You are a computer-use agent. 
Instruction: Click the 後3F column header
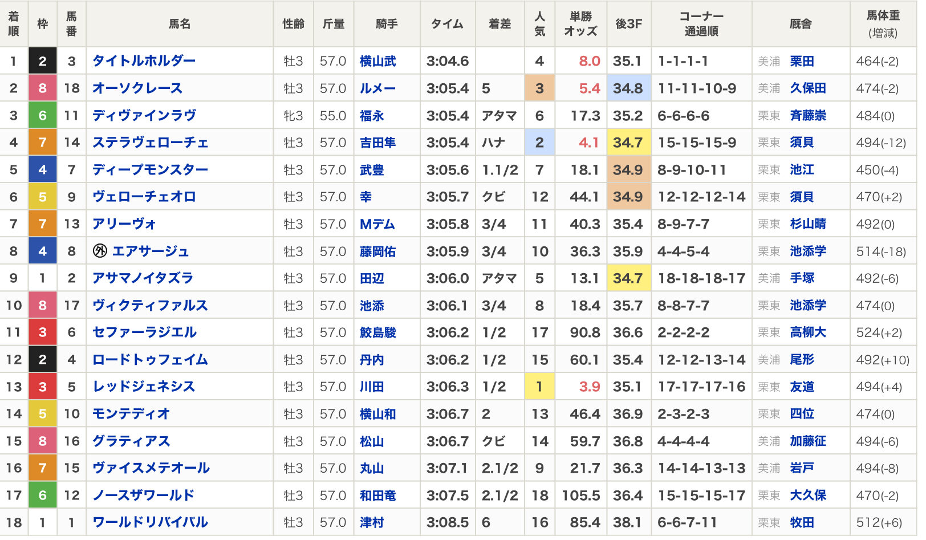coord(628,24)
